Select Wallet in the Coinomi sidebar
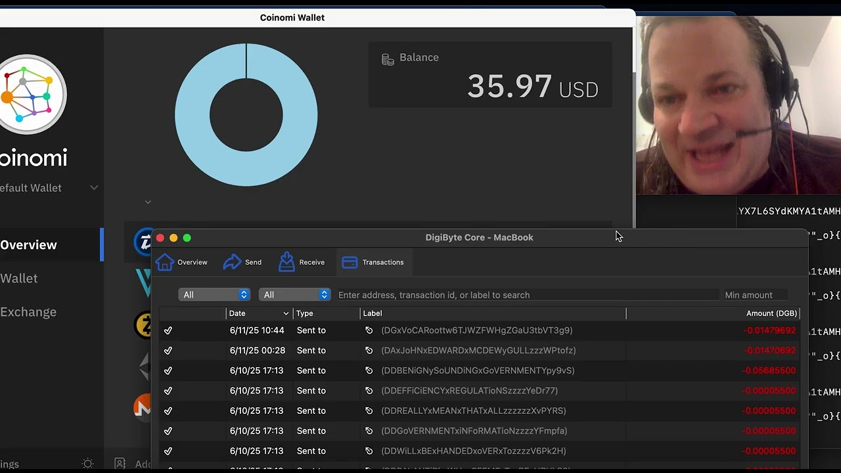This screenshot has height=473, width=841. [18, 279]
